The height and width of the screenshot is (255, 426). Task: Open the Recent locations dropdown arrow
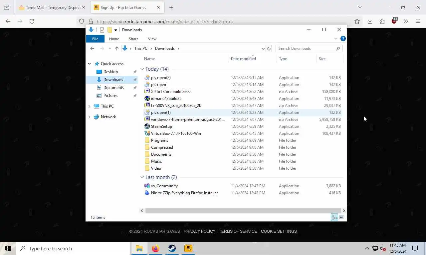point(110,48)
